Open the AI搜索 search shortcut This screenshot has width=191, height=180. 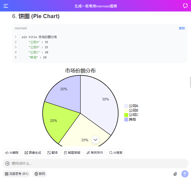pyautogui.click(x=116, y=153)
